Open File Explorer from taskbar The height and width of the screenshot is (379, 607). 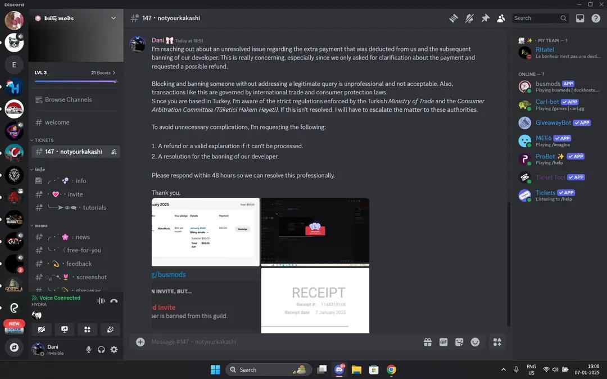click(x=356, y=369)
